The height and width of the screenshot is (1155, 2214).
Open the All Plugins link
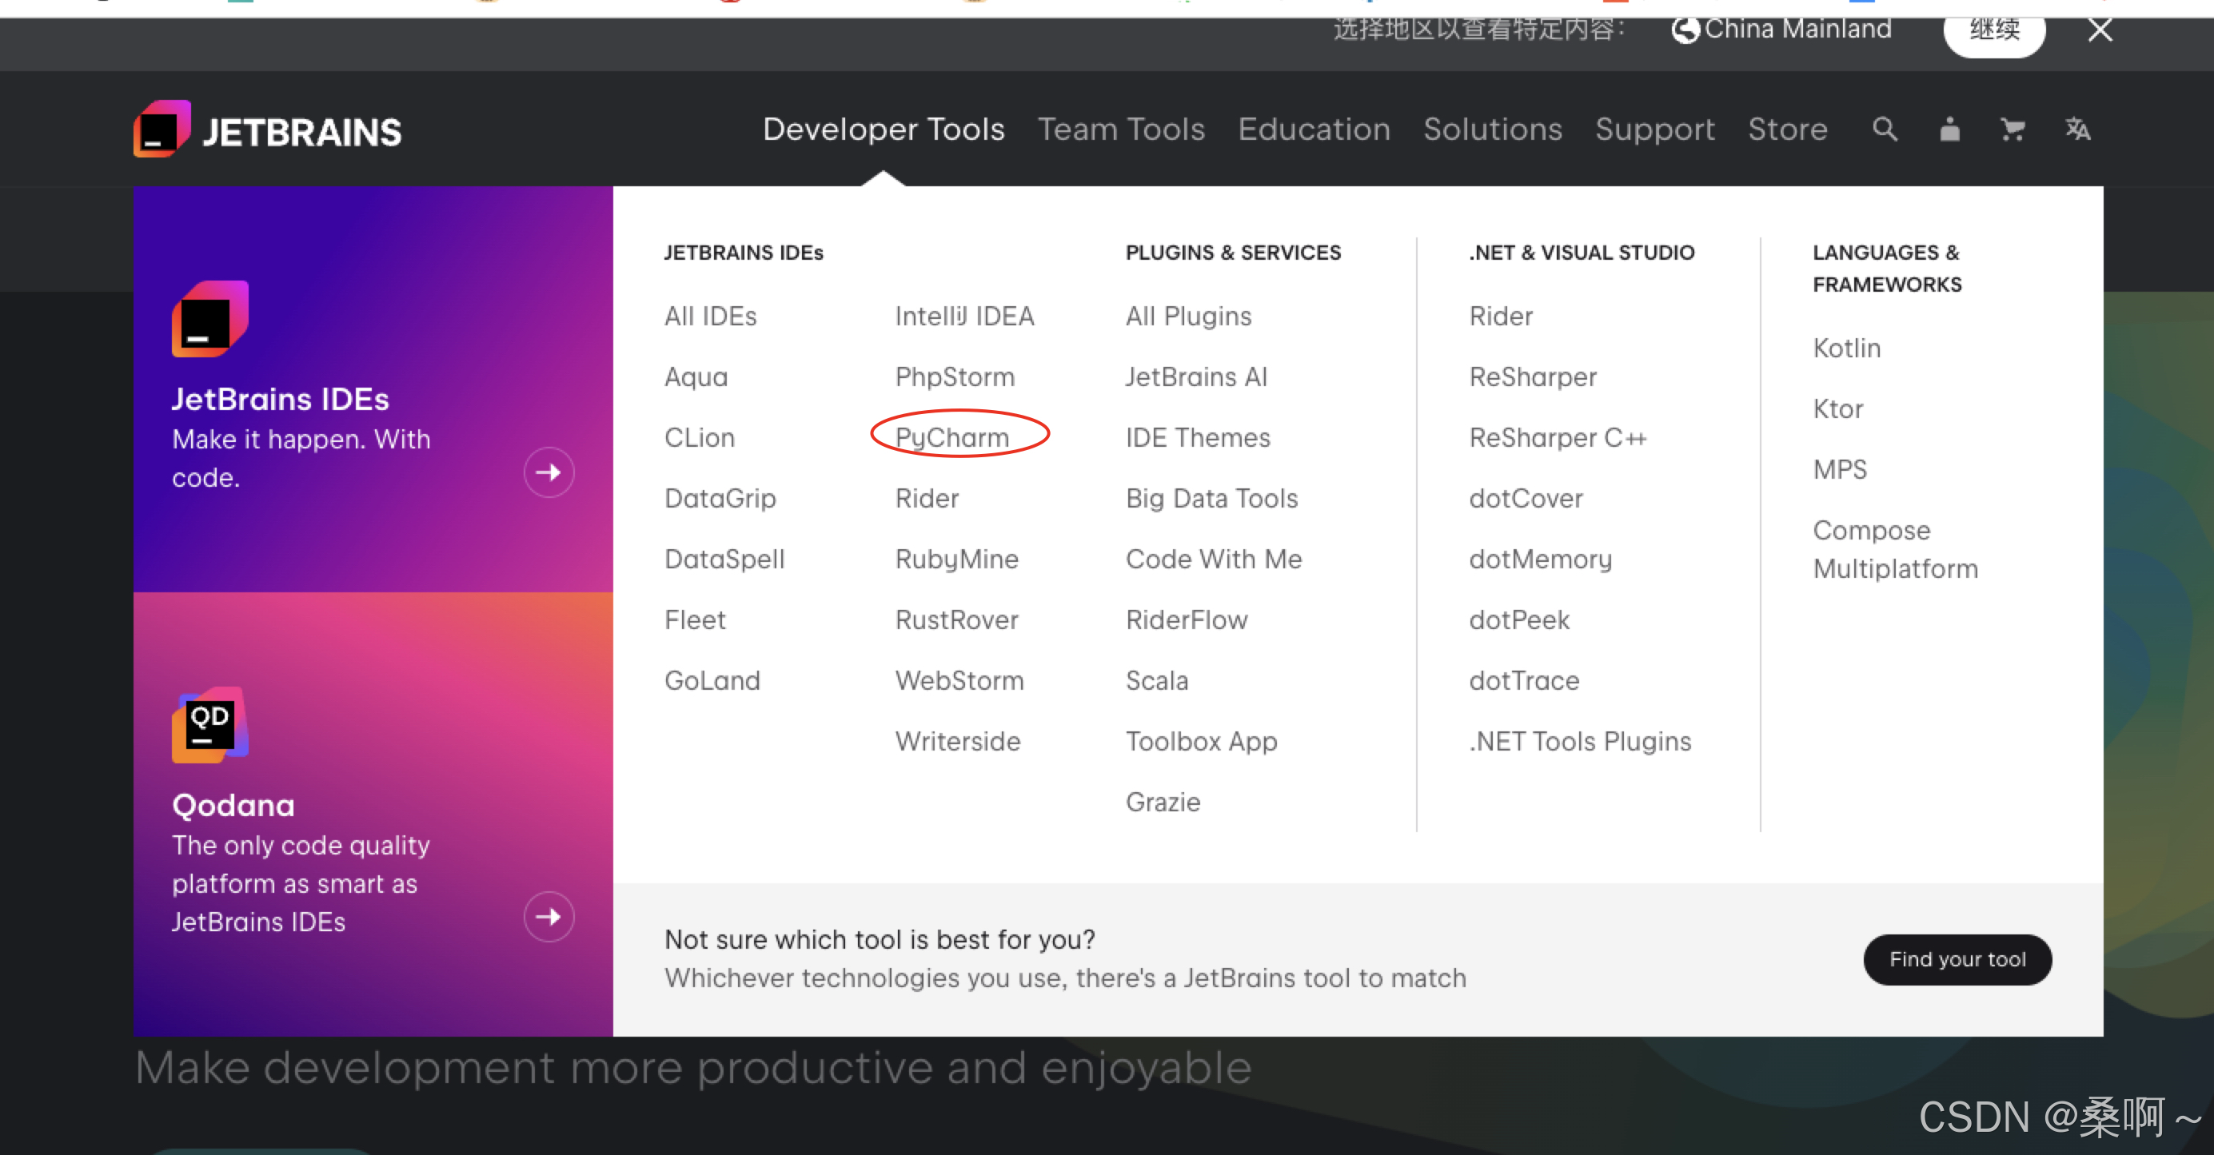point(1188,317)
